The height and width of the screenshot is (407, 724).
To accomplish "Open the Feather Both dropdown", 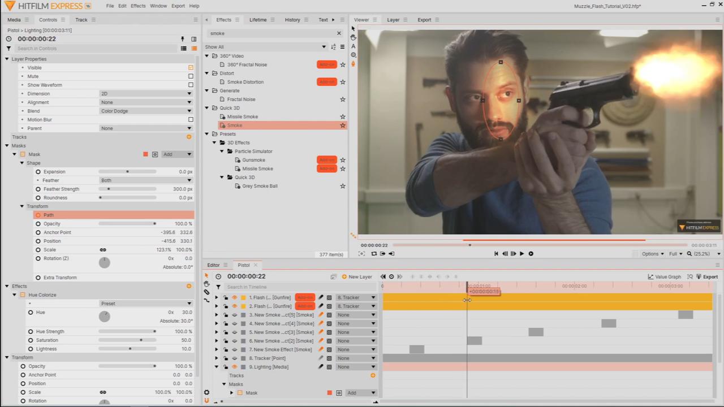I will (146, 180).
